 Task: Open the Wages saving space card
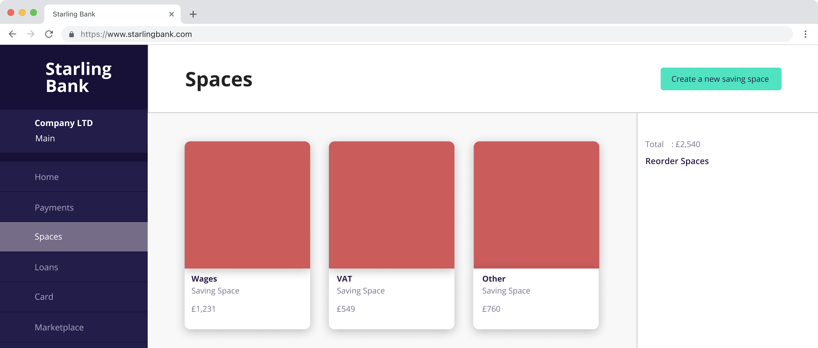247,235
